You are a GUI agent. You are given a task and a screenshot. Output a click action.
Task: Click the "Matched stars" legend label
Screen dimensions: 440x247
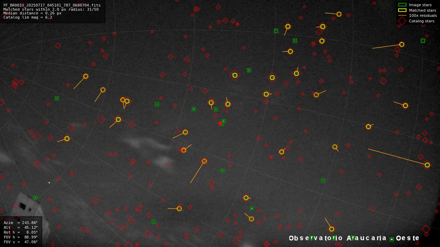tap(422, 10)
